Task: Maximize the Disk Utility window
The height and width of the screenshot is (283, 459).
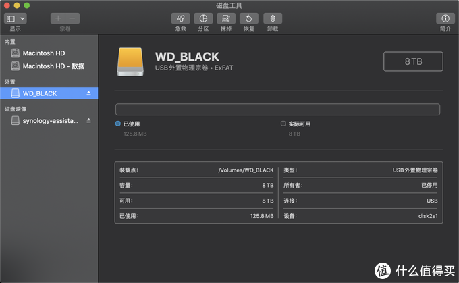Action: (26, 5)
